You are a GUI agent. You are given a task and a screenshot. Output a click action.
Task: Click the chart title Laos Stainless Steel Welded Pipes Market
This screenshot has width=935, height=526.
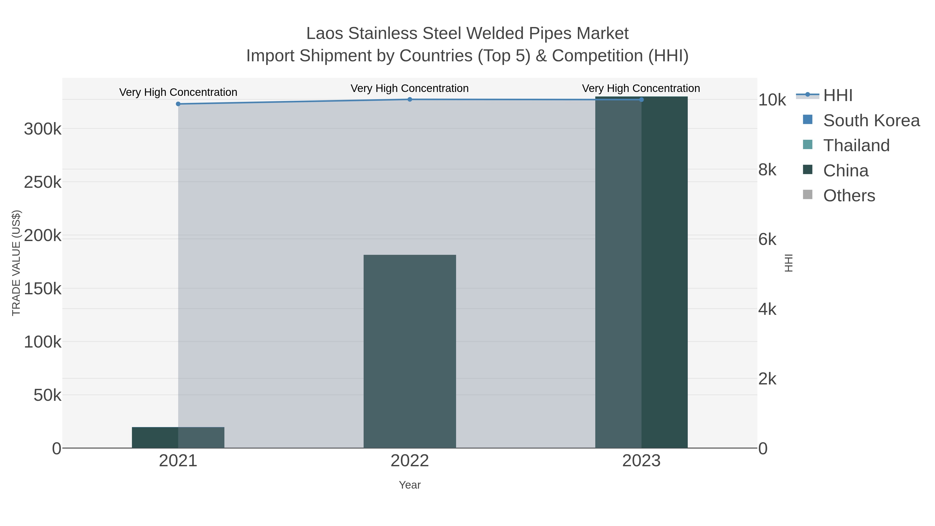(468, 34)
